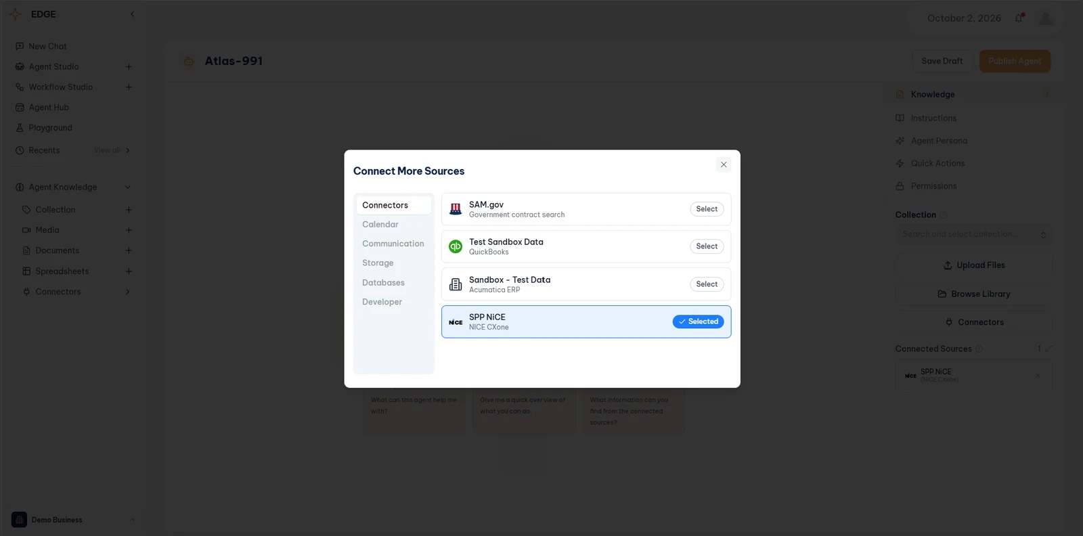Add new Spreadsheets
This screenshot has width=1083, height=536.
[x=128, y=271]
